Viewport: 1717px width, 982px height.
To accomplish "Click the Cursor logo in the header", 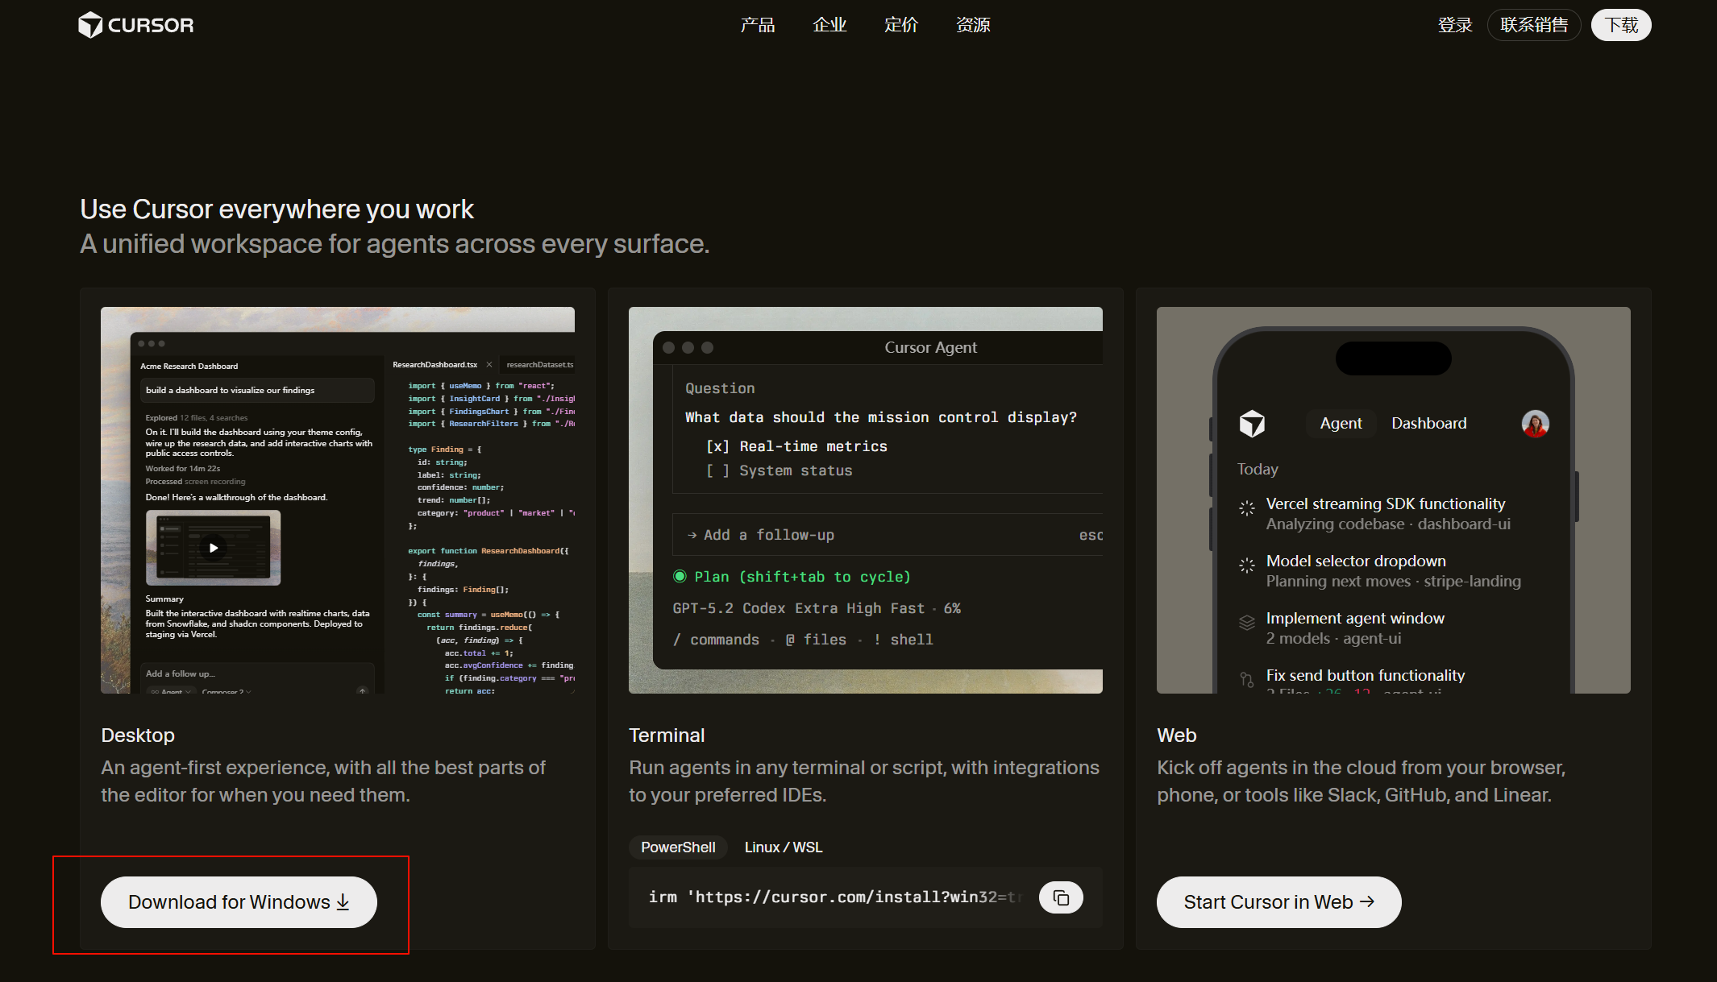I will point(135,25).
